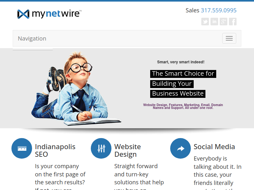Click the 'Business Website' banner line
254x190 pixels.
(x=178, y=94)
